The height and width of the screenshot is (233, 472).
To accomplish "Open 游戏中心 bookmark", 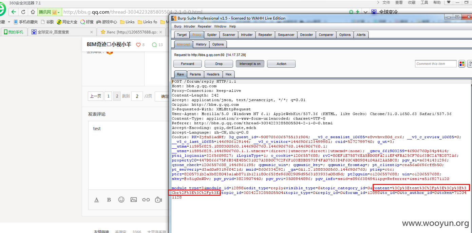I will [107, 22].
